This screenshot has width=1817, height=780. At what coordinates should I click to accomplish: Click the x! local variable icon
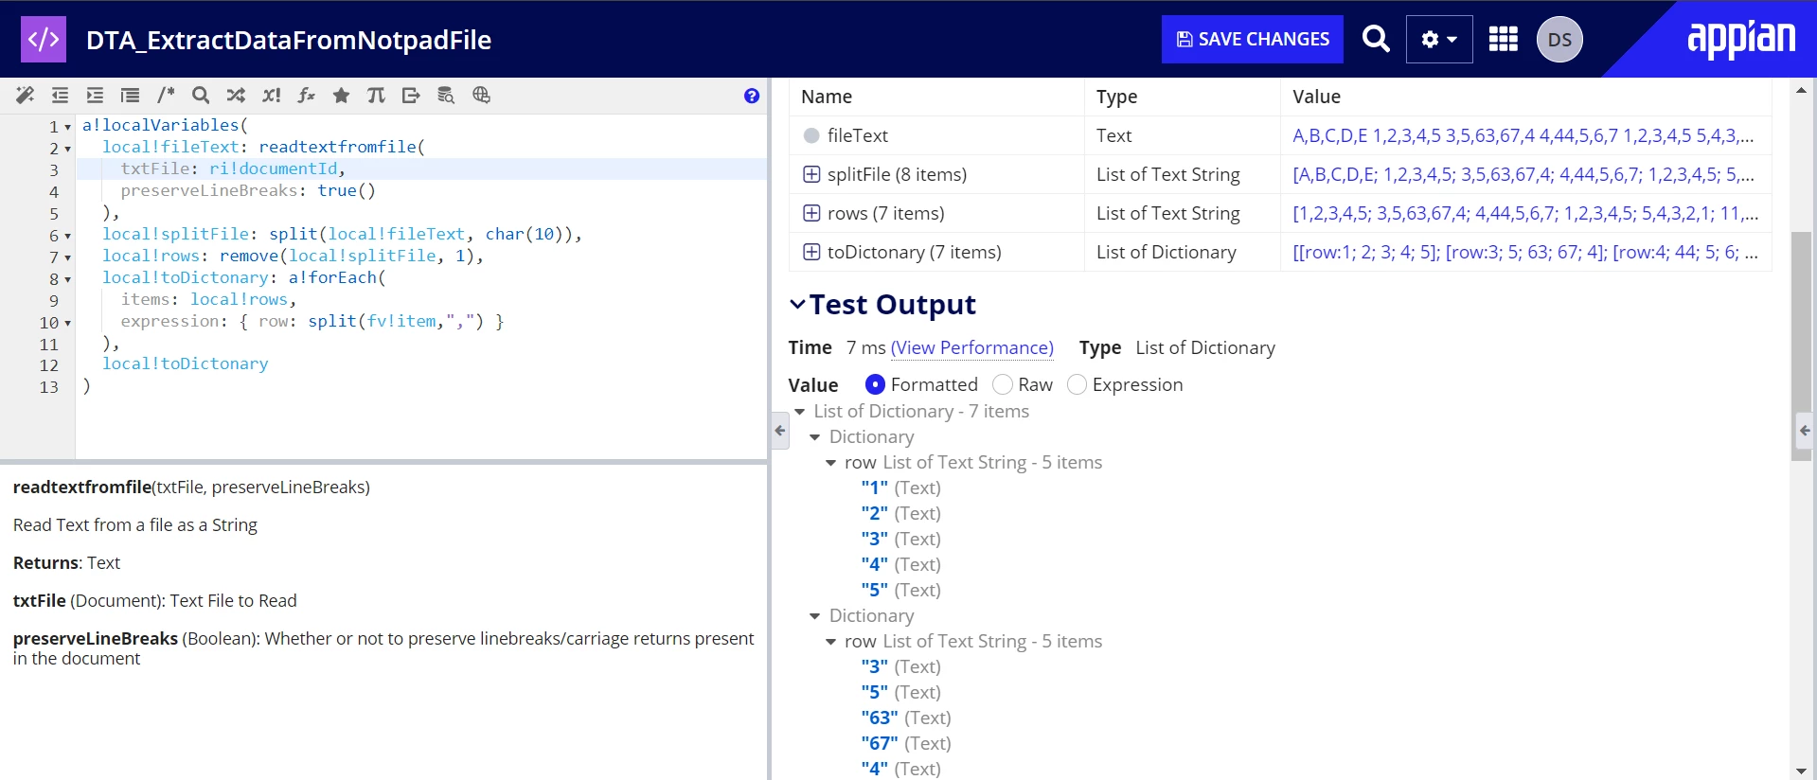click(x=272, y=95)
